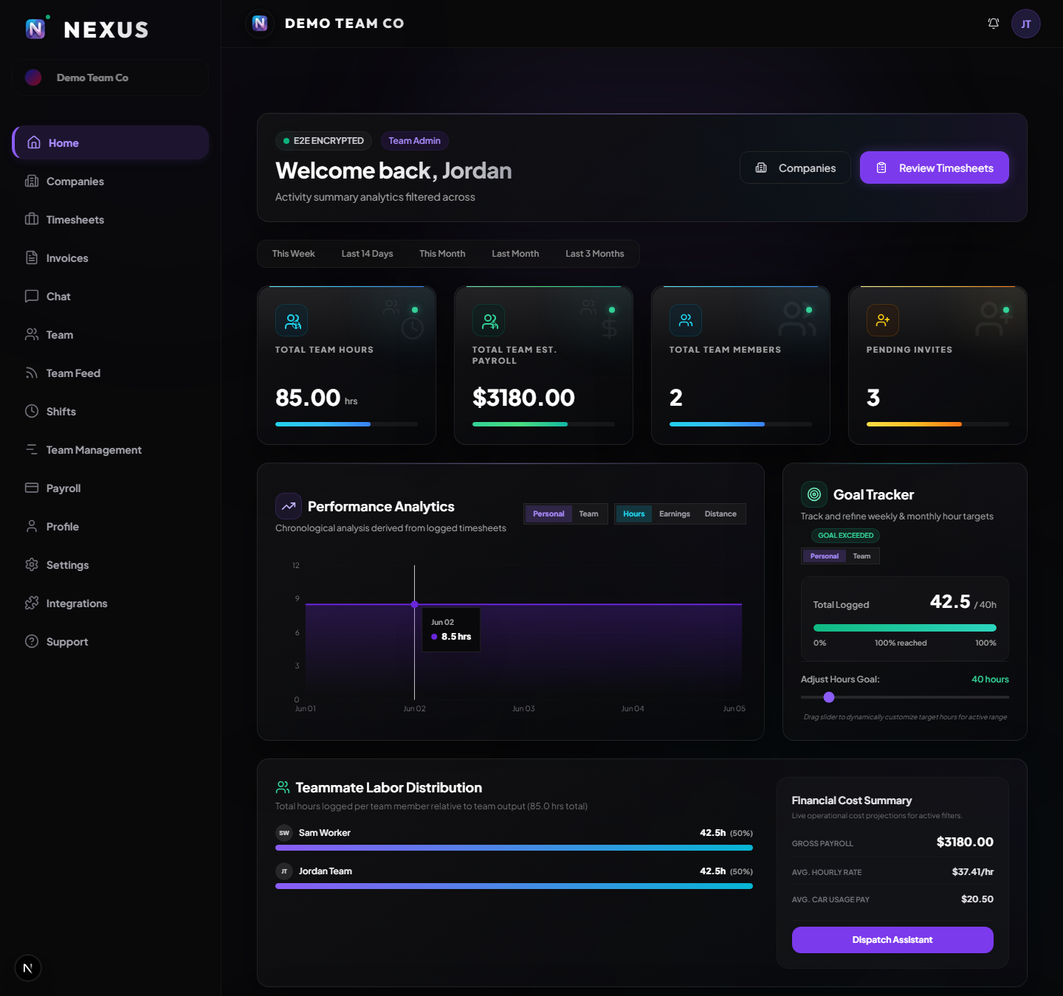Viewport: 1063px width, 996px height.
Task: Click the Pending Invites add-user icon
Action: tap(883, 320)
